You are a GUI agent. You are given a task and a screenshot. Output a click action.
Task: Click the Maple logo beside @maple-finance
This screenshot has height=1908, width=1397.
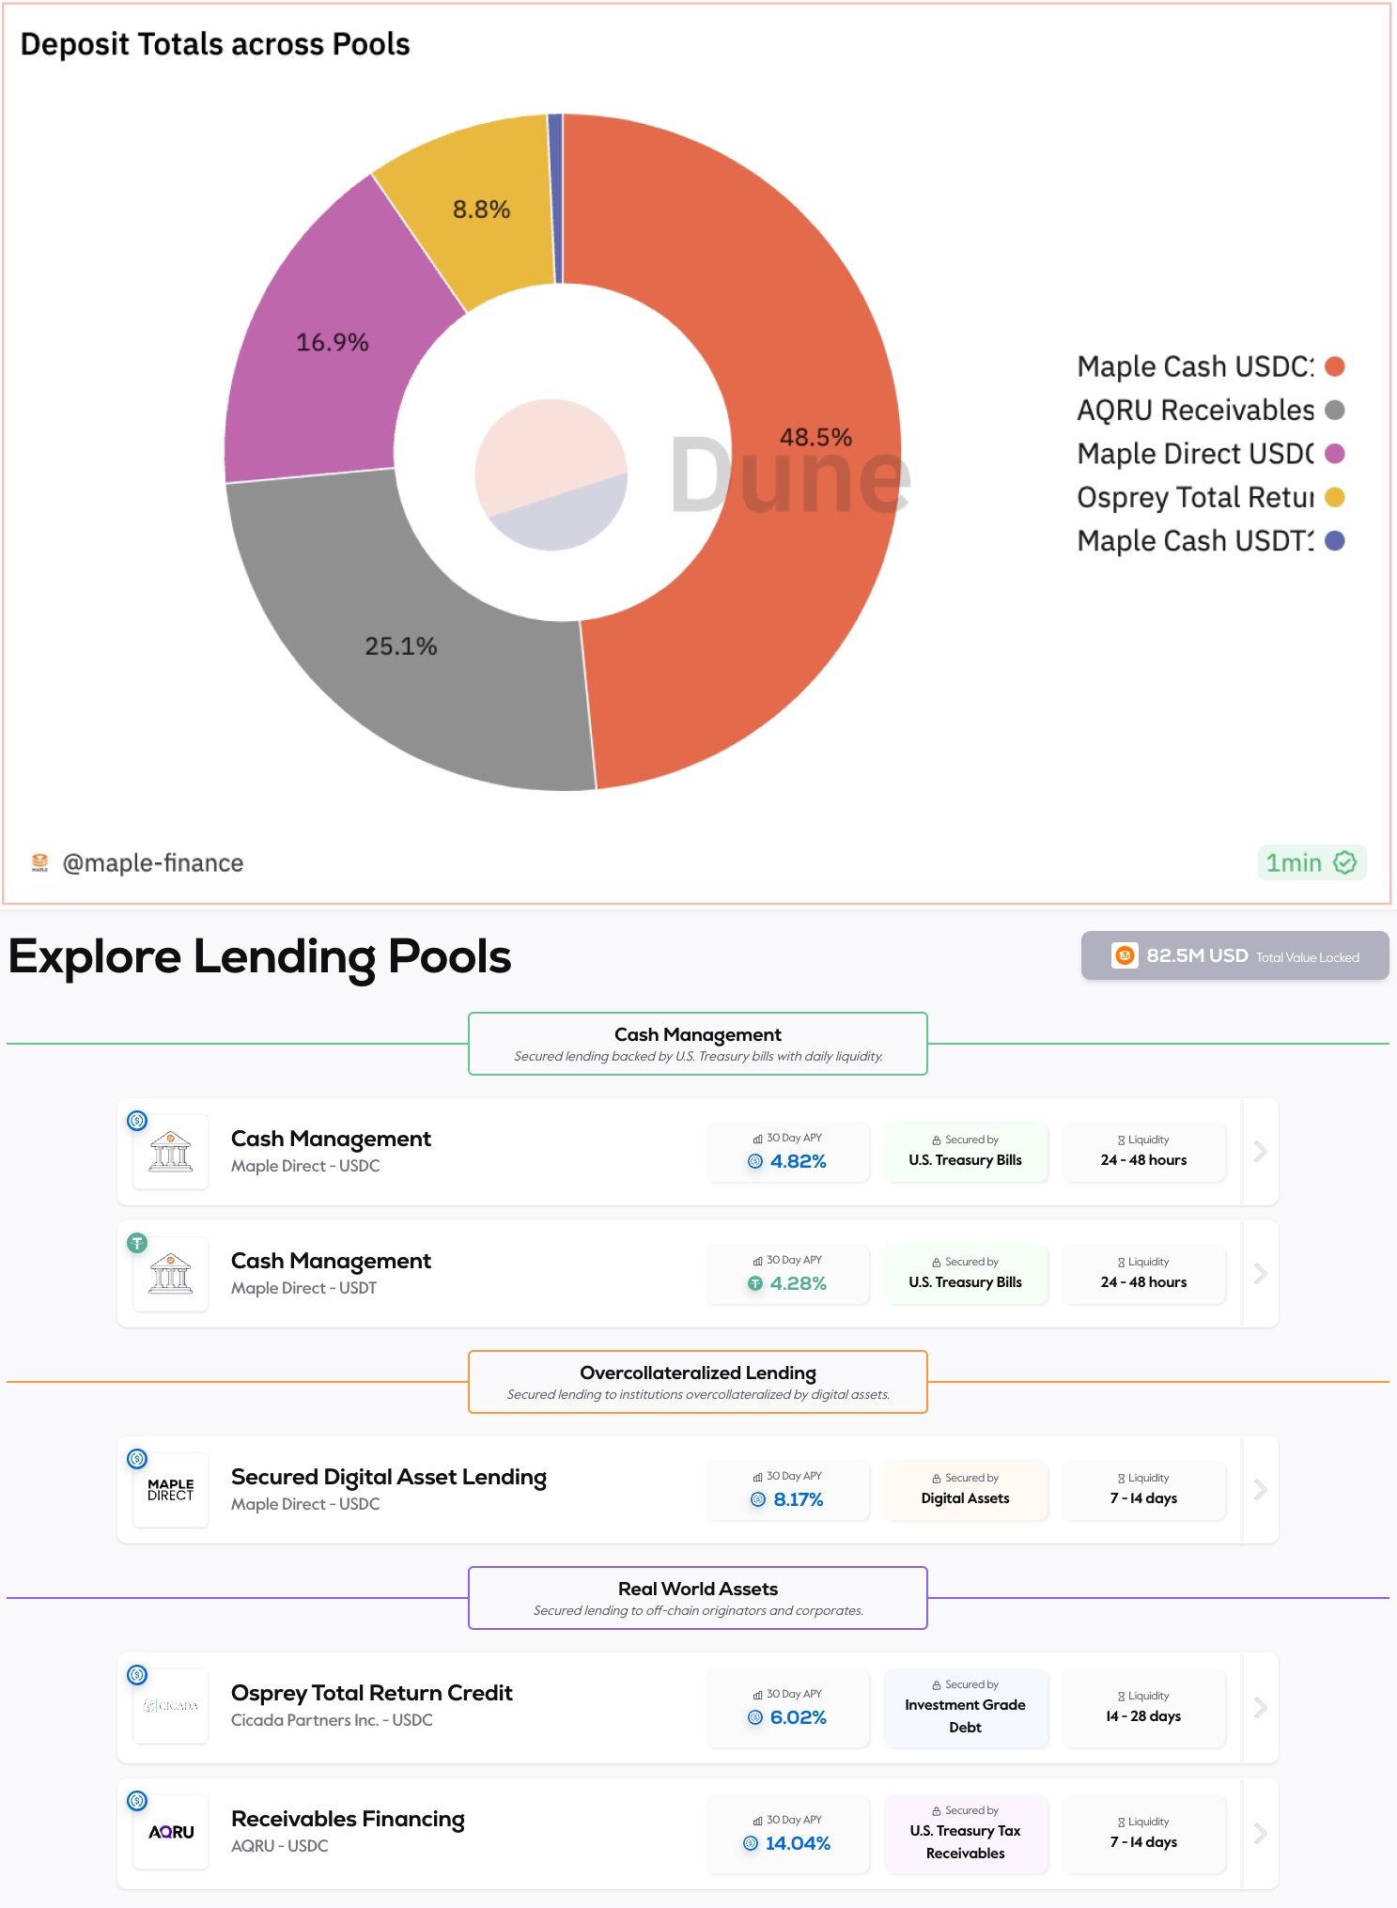click(39, 862)
